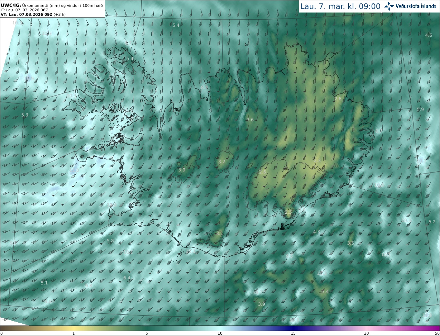Click the map value 3.1

point(220,234)
